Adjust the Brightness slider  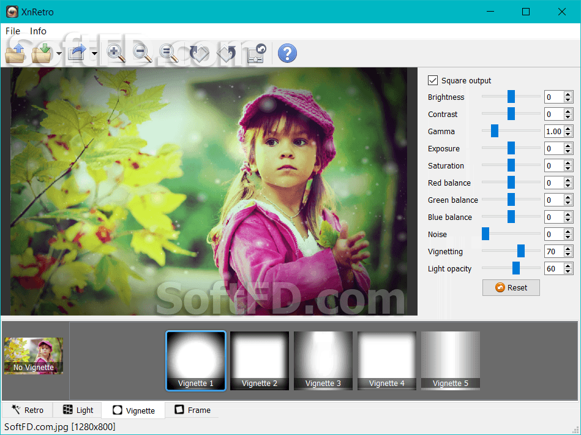tap(511, 96)
